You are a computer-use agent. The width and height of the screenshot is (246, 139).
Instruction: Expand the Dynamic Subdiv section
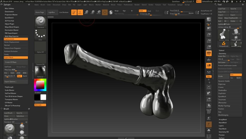(224, 81)
